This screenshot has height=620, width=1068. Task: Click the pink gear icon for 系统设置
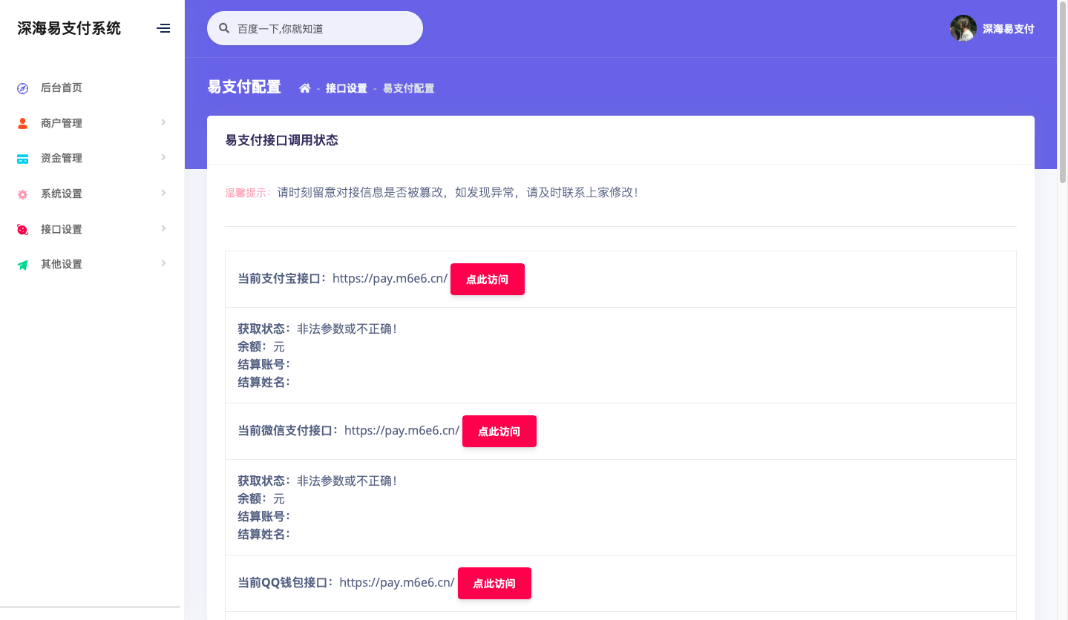tap(22, 194)
